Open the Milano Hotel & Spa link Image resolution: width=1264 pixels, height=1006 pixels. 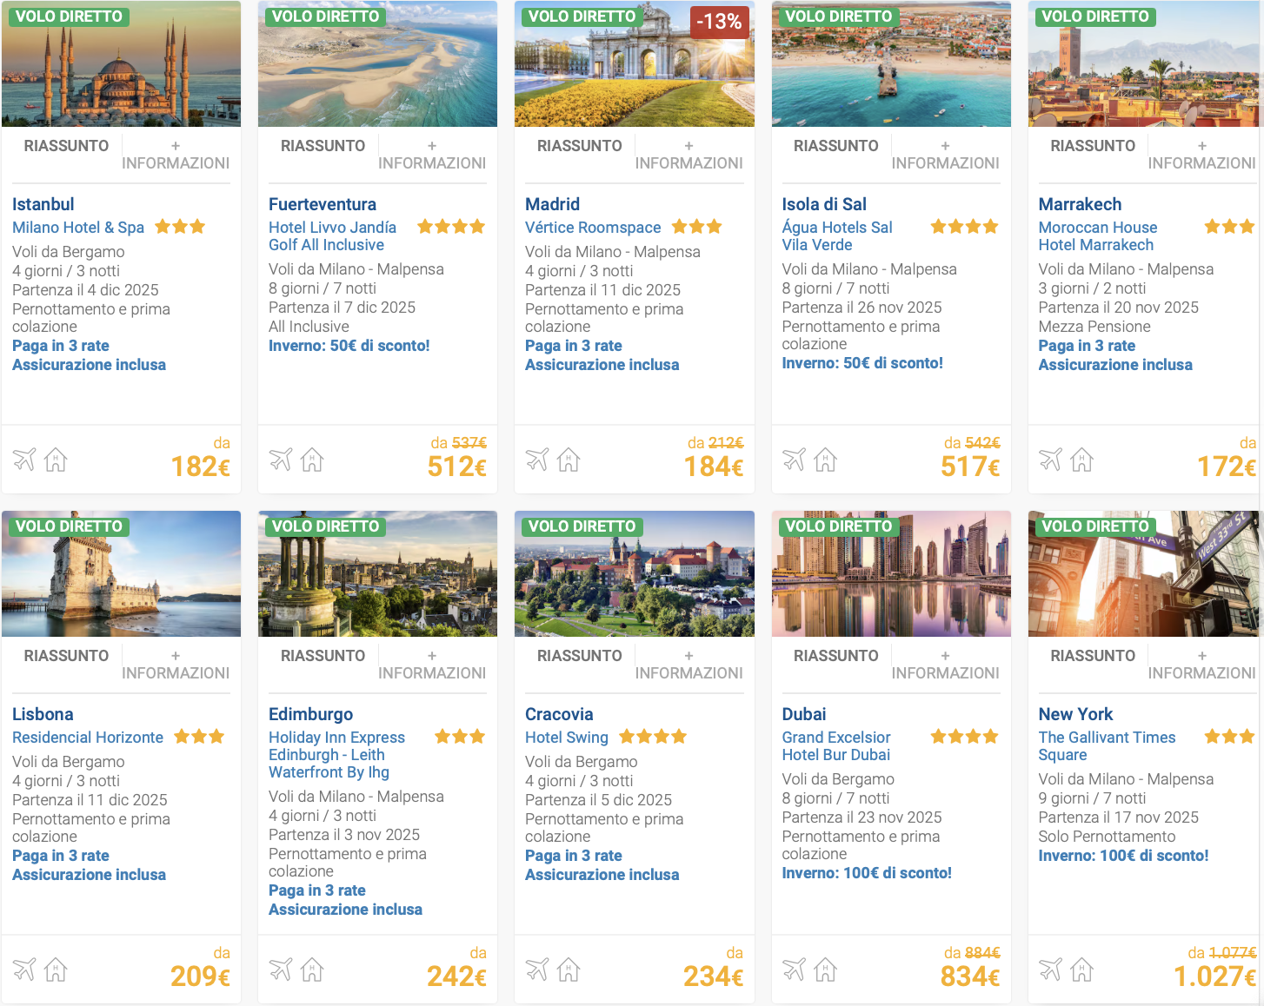pyautogui.click(x=78, y=228)
